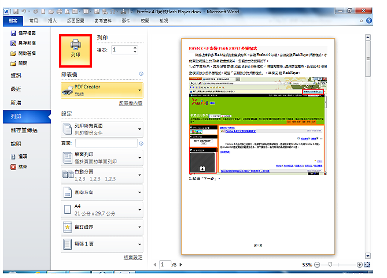Image resolution: width=387 pixels, height=278 pixels.
Task: Open the 儲存並傳送 save and send section
Action: pyautogui.click(x=24, y=130)
